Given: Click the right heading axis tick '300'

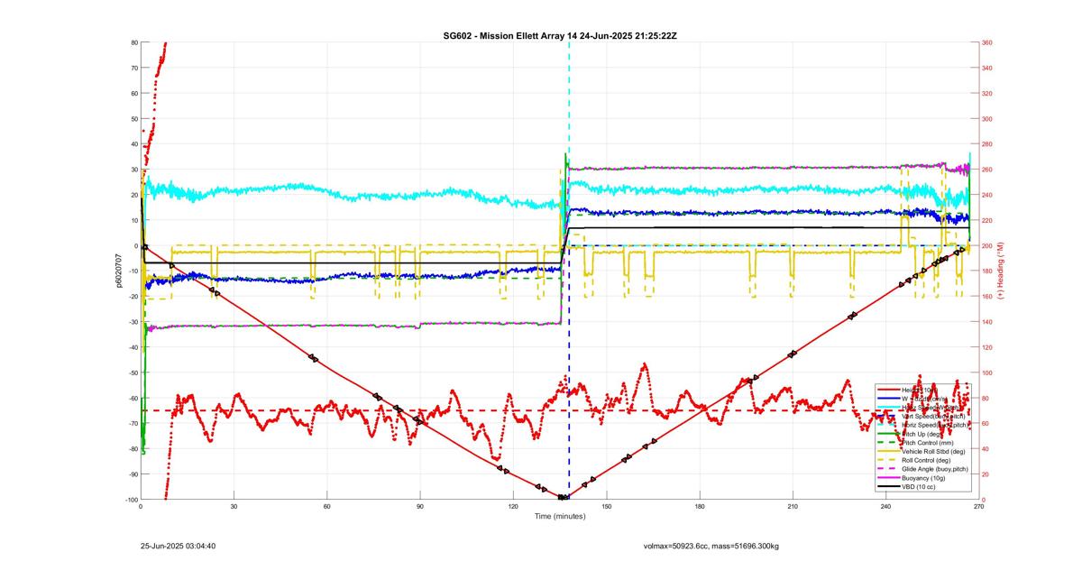Looking at the screenshot, I should tap(987, 119).
